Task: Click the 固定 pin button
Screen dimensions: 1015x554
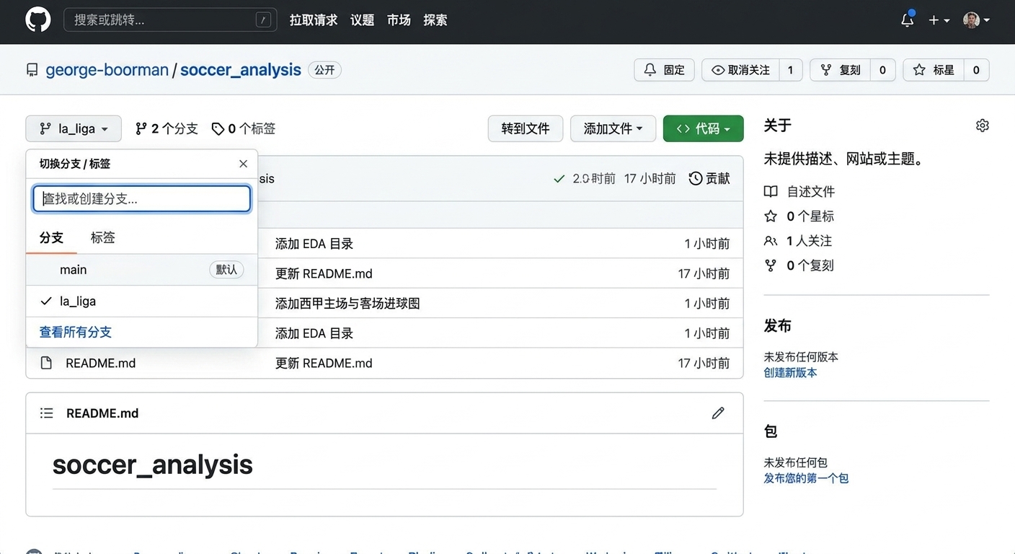Action: point(664,70)
